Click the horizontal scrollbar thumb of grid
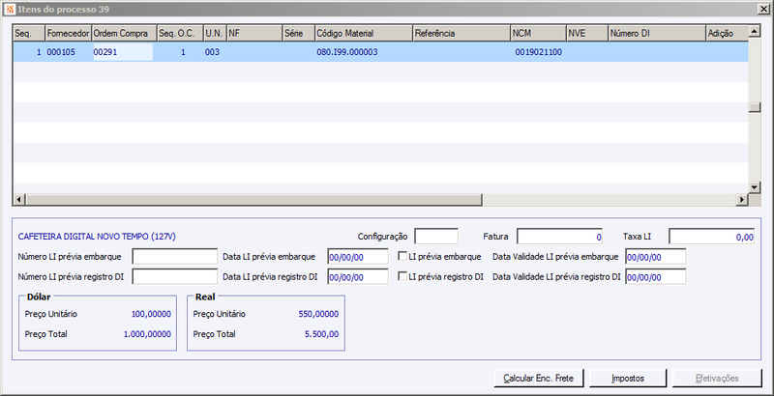 pos(253,200)
